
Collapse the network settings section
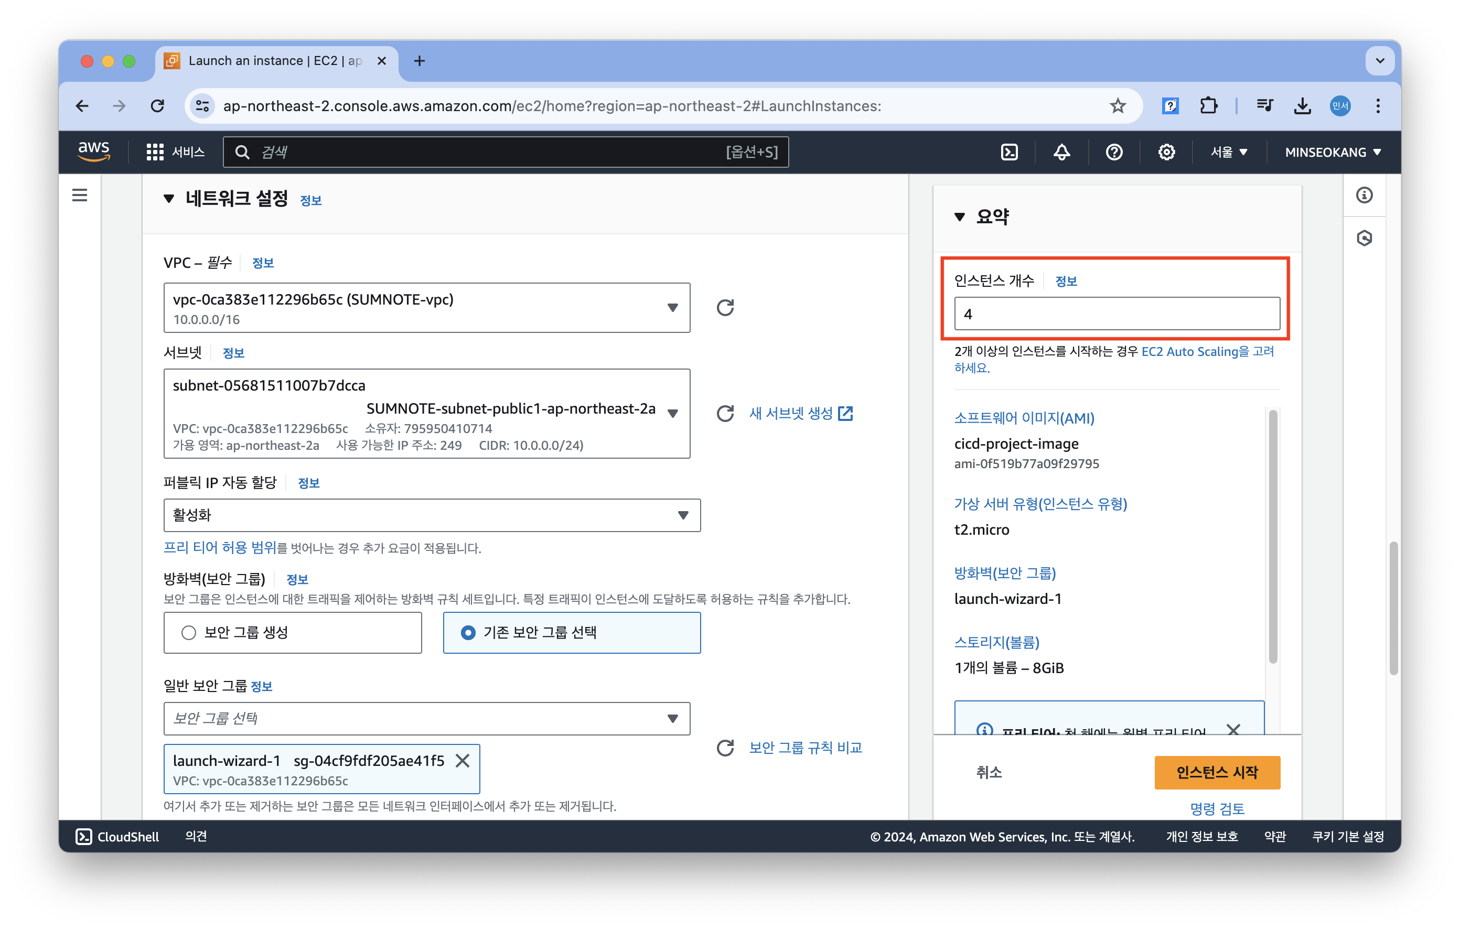click(x=169, y=199)
